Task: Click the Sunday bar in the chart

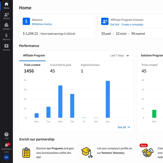Action: click(108, 99)
